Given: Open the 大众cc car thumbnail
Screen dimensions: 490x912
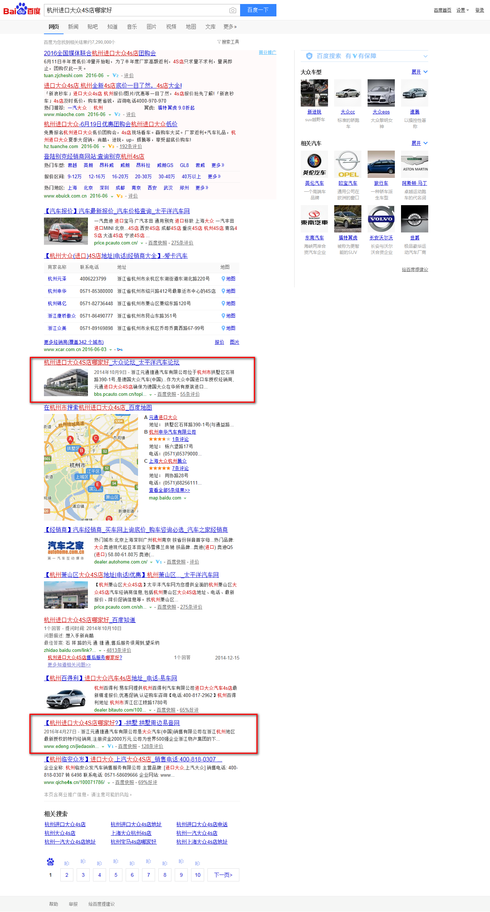Looking at the screenshot, I should pyautogui.click(x=348, y=93).
